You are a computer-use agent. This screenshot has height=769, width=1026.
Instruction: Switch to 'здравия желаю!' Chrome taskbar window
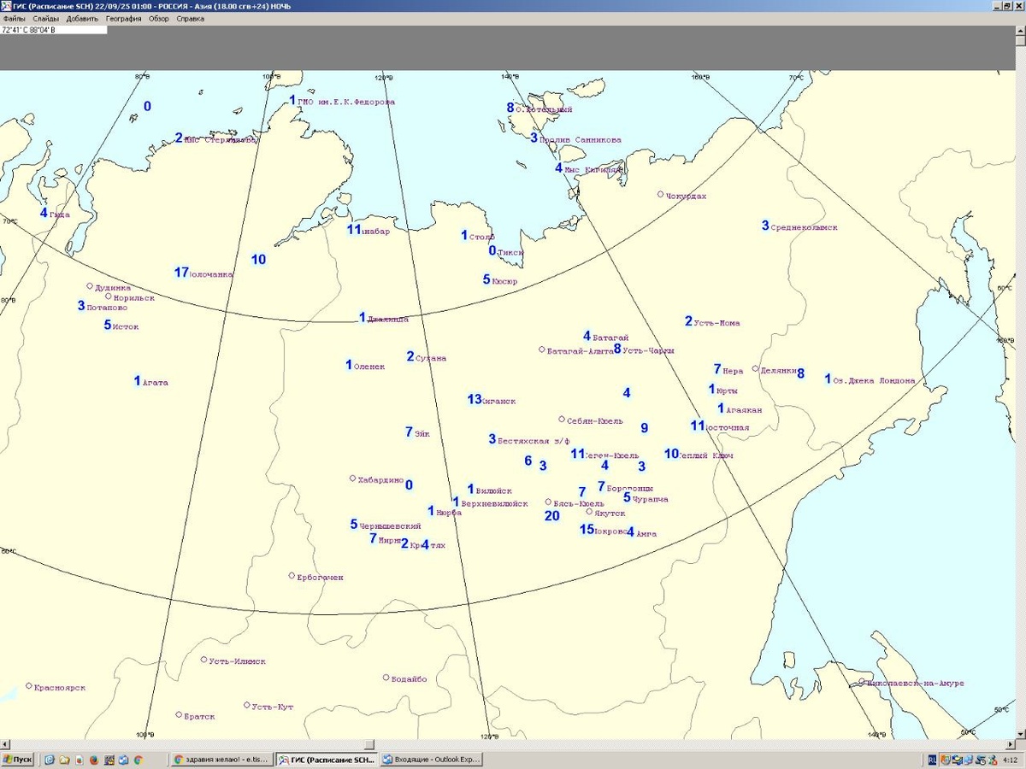click(x=221, y=759)
